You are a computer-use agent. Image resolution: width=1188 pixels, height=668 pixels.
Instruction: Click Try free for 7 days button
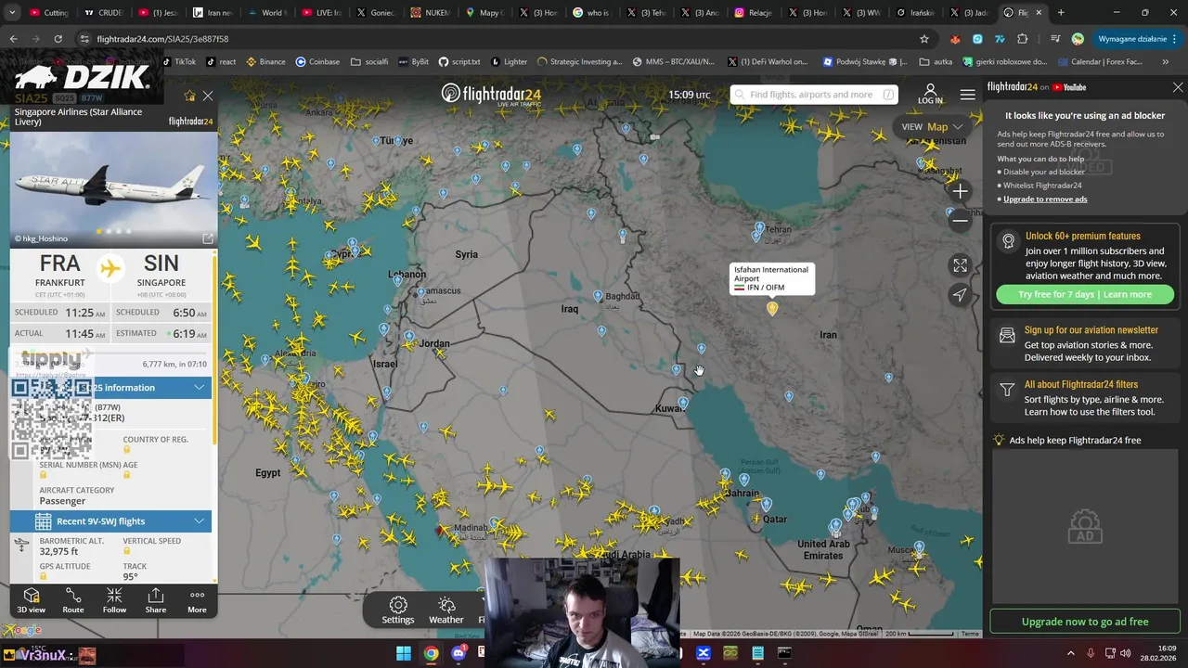pos(1085,294)
